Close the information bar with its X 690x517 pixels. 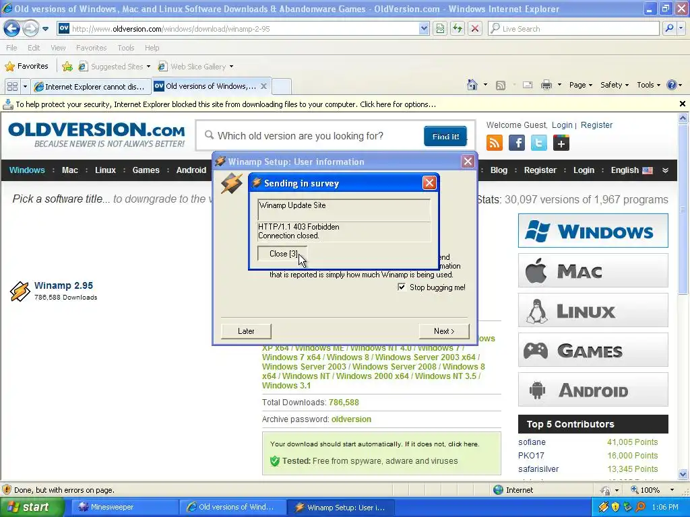point(683,104)
